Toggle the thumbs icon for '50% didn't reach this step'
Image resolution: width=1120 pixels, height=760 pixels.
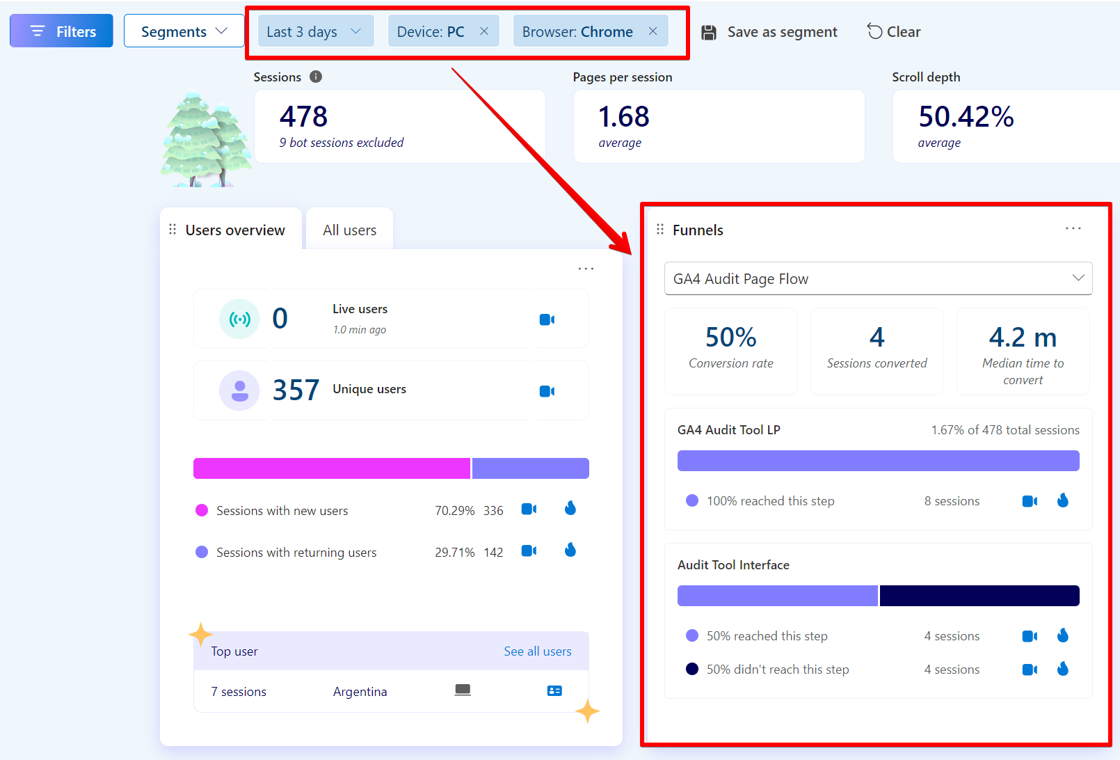click(x=1063, y=669)
